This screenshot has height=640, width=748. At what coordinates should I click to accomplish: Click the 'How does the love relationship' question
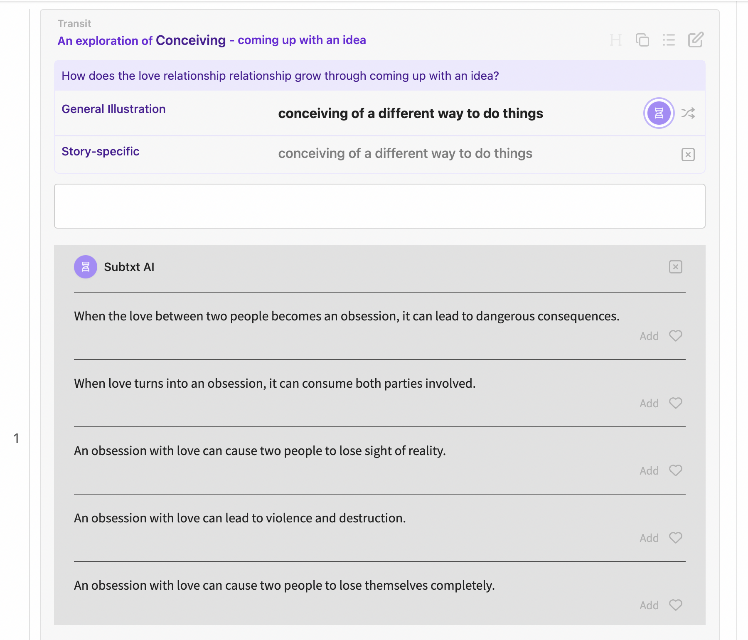[x=280, y=76]
